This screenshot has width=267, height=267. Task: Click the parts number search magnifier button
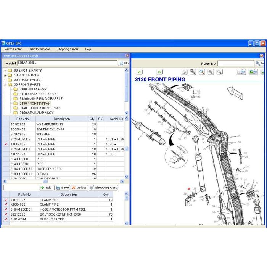point(259,63)
